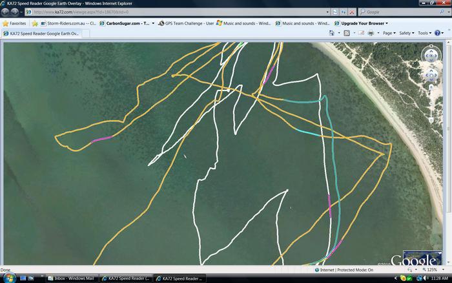Click the Print icon in command bar
This screenshot has height=283, width=452.
pos(370,33)
